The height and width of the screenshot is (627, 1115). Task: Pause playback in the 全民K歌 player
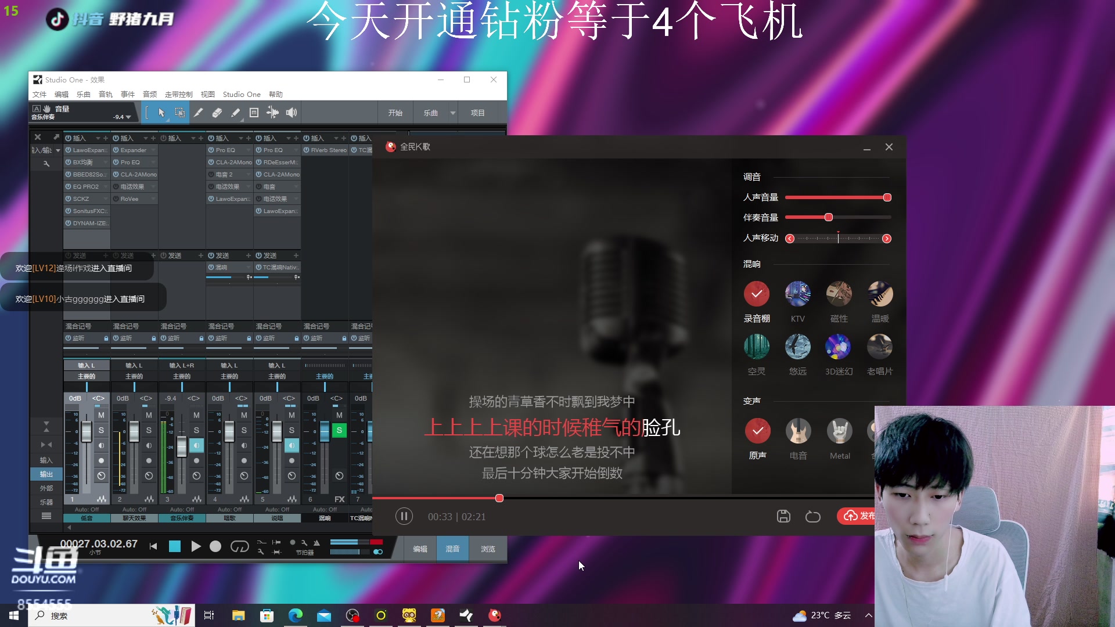404,516
